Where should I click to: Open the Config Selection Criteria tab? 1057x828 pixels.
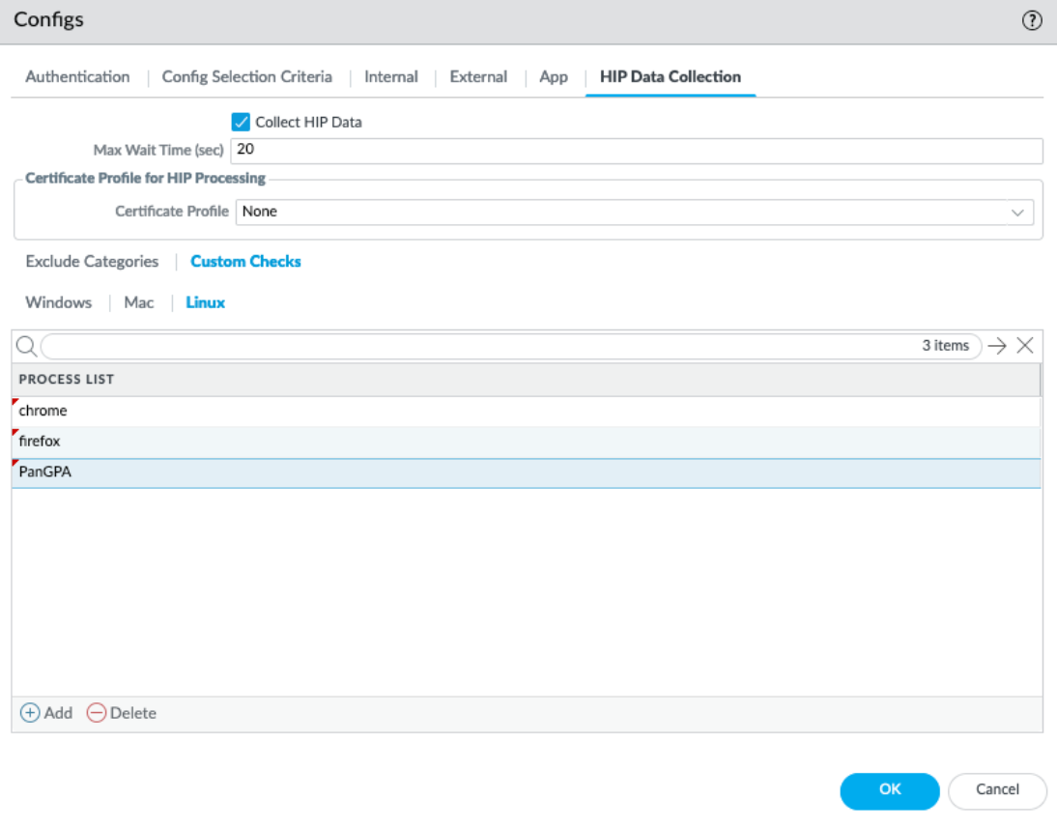(246, 77)
